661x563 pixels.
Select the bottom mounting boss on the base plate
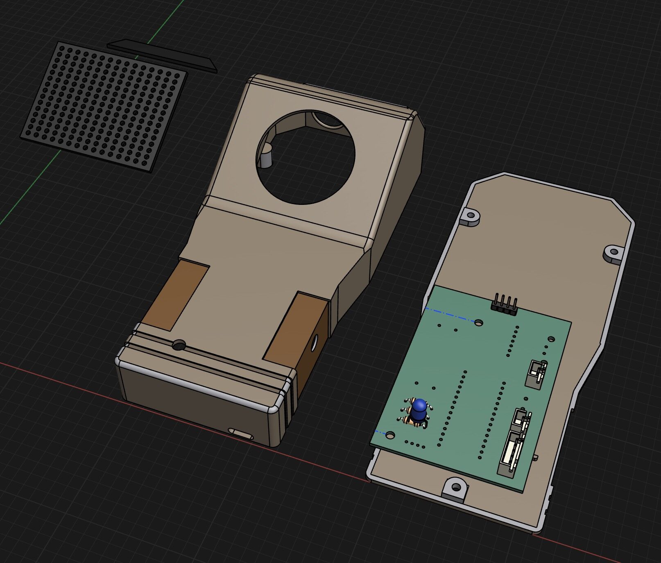point(455,489)
